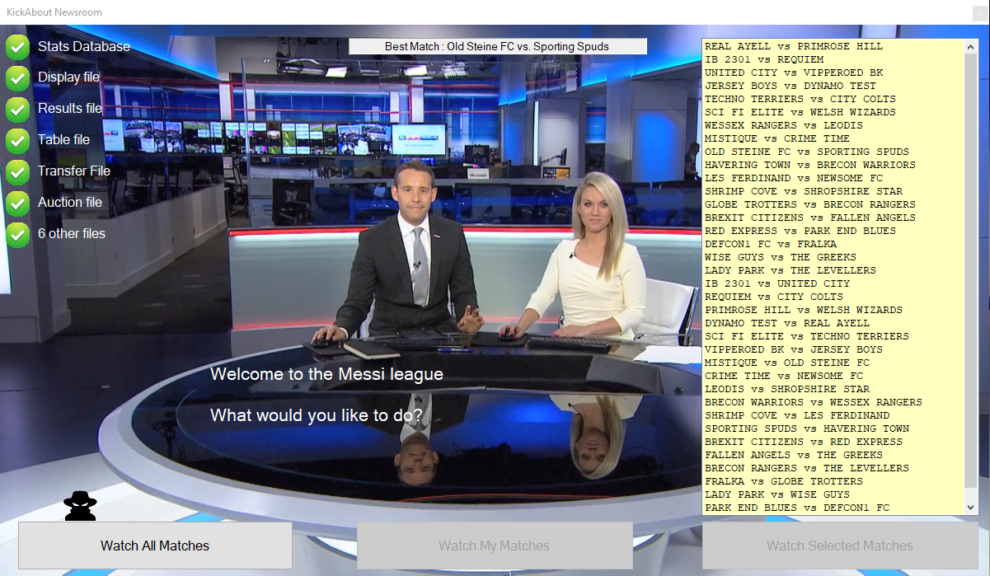Click the green check icon beside Results file
Viewport: 990px width, 576px height.
pos(18,109)
